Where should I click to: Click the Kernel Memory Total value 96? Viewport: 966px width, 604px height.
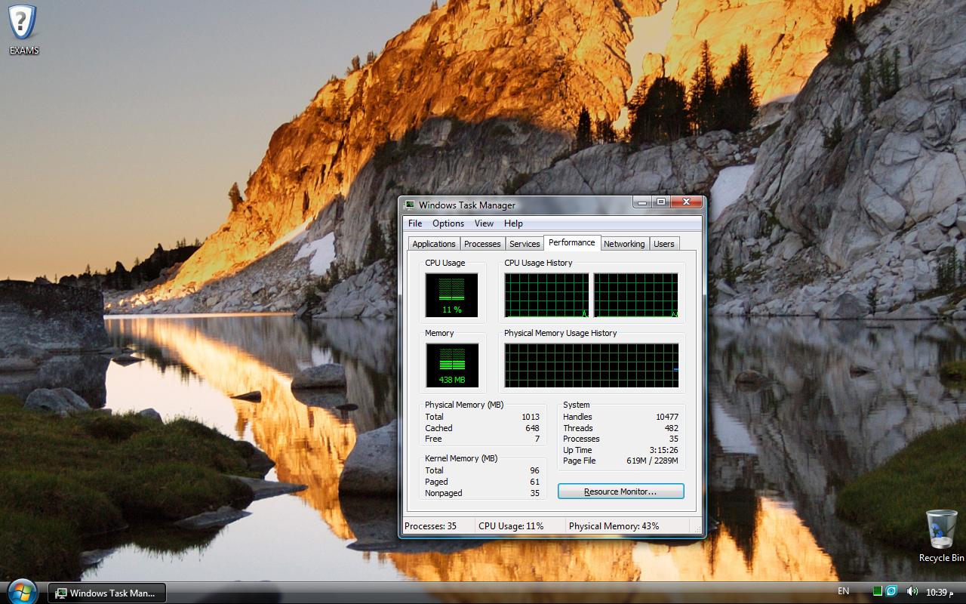click(x=534, y=470)
